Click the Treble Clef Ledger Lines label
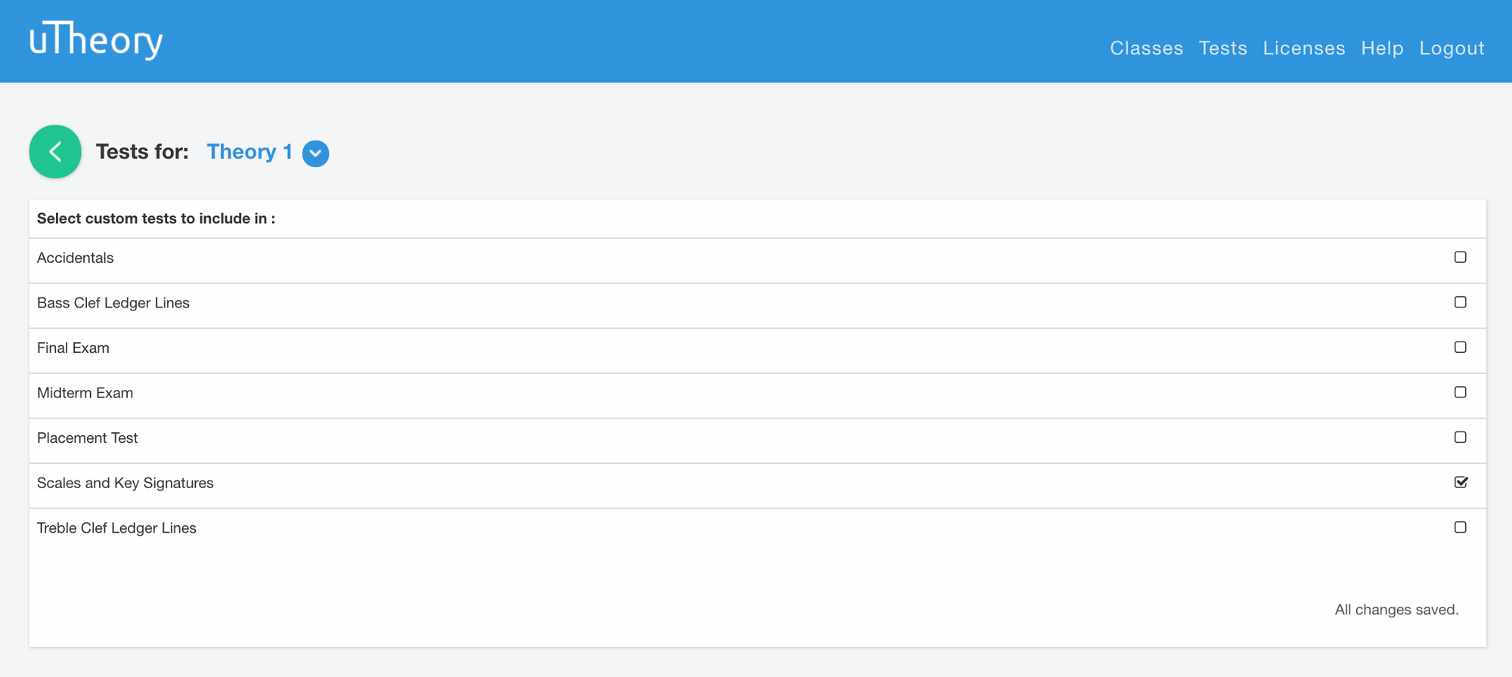Screen dimensions: 1512x677 (x=116, y=528)
